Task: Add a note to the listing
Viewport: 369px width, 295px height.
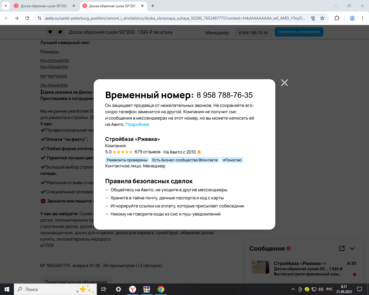Action: pyautogui.click(x=60, y=32)
